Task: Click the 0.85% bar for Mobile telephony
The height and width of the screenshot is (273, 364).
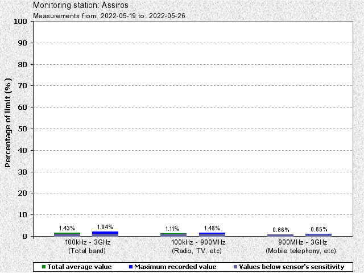Action: pyautogui.click(x=318, y=234)
